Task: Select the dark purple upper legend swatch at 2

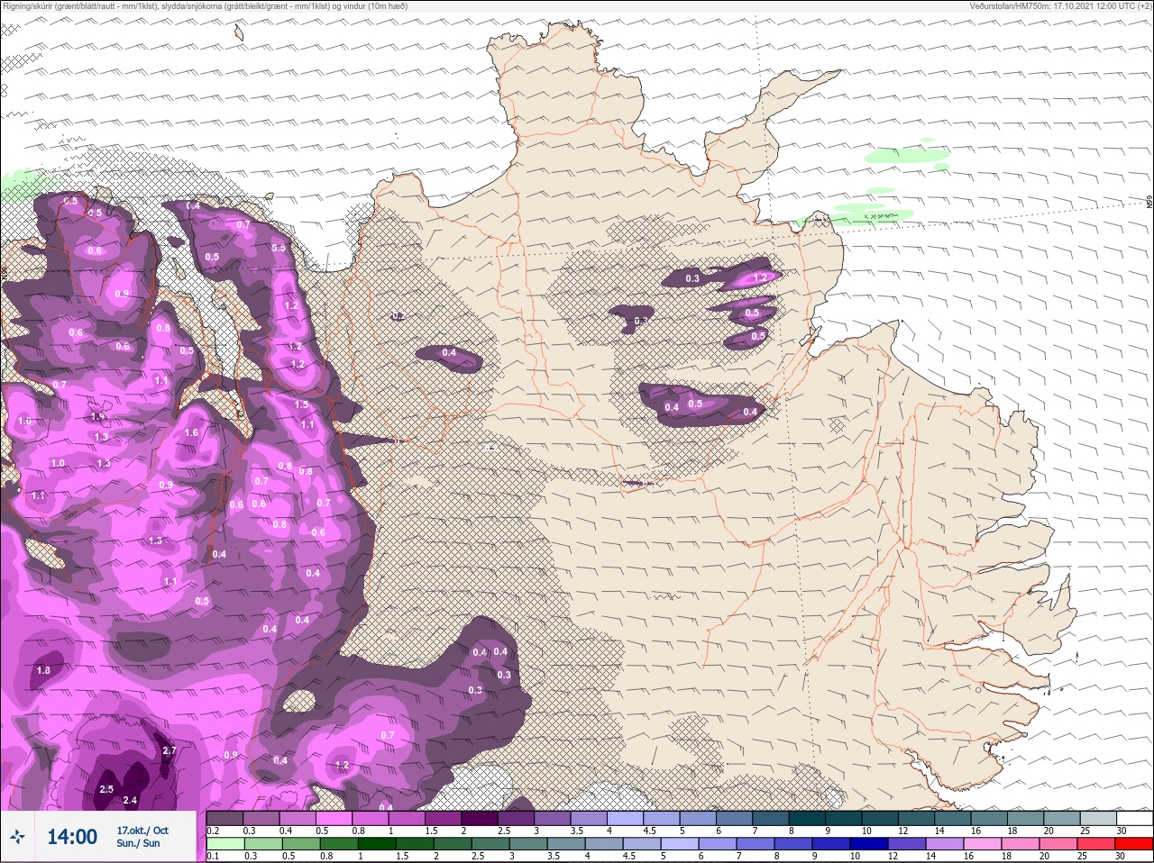Action: pos(480,818)
